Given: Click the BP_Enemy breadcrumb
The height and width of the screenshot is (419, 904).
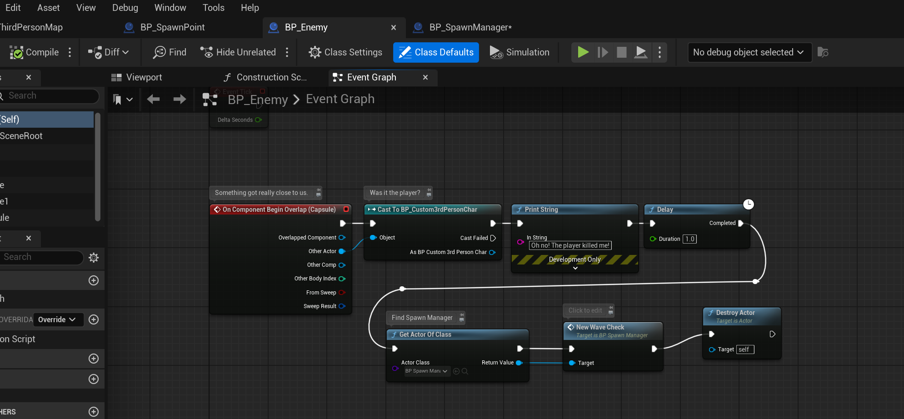Looking at the screenshot, I should (x=258, y=100).
